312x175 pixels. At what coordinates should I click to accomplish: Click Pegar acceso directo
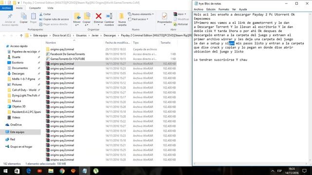click(x=53, y=24)
